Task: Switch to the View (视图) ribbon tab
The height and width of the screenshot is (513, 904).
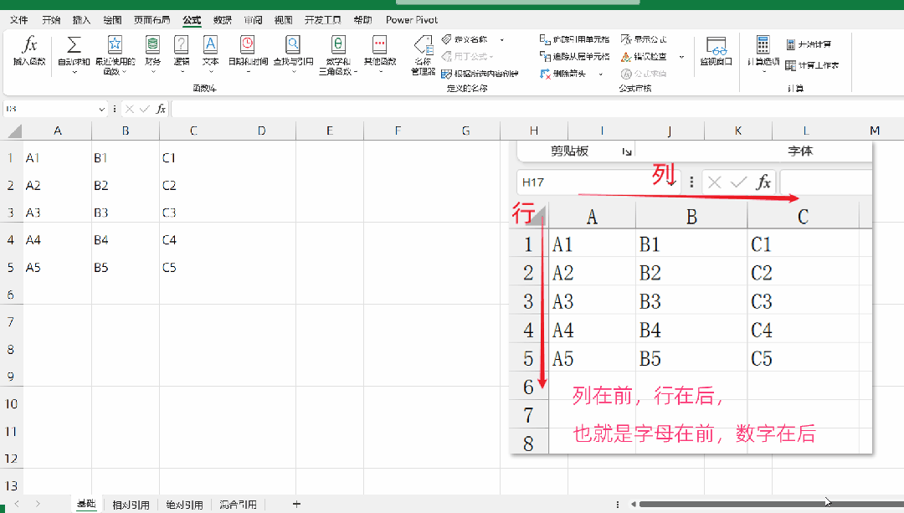Action: point(283,19)
